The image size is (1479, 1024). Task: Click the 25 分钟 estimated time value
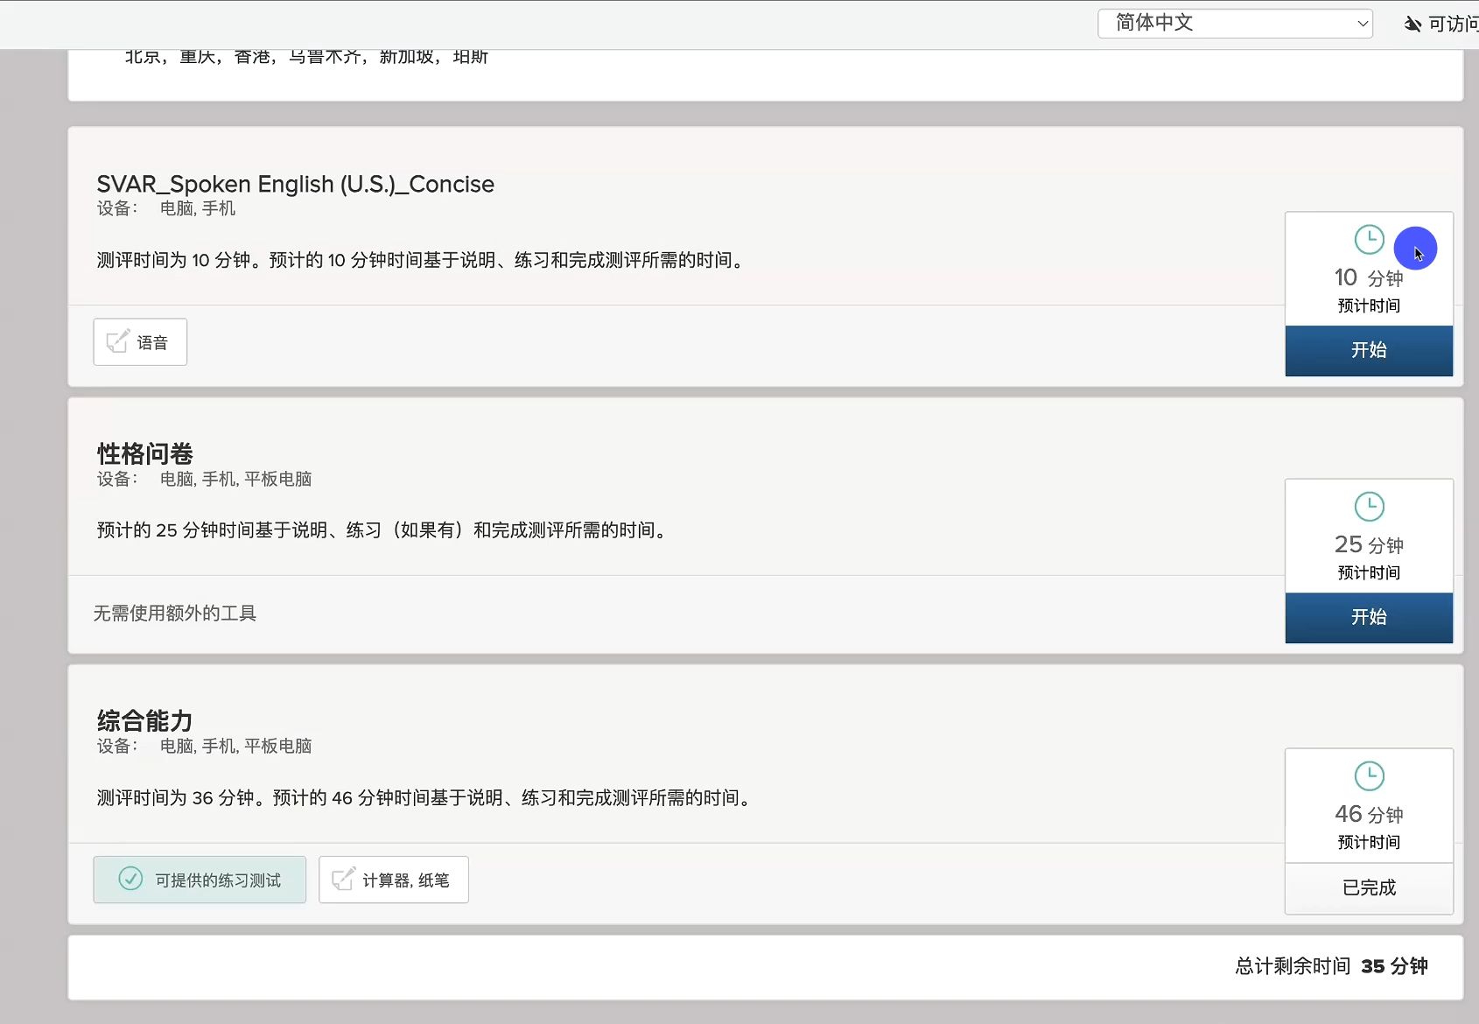click(x=1369, y=545)
